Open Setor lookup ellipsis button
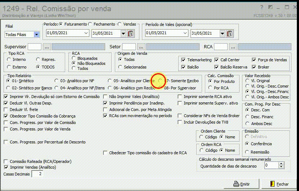Image resolution: width=299 pixels, height=191 pixels. [141, 47]
